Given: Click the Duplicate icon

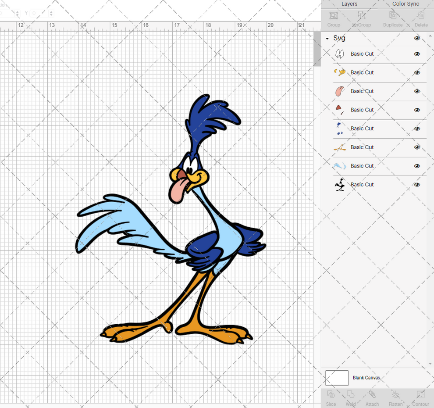Looking at the screenshot, I should pos(392,18).
